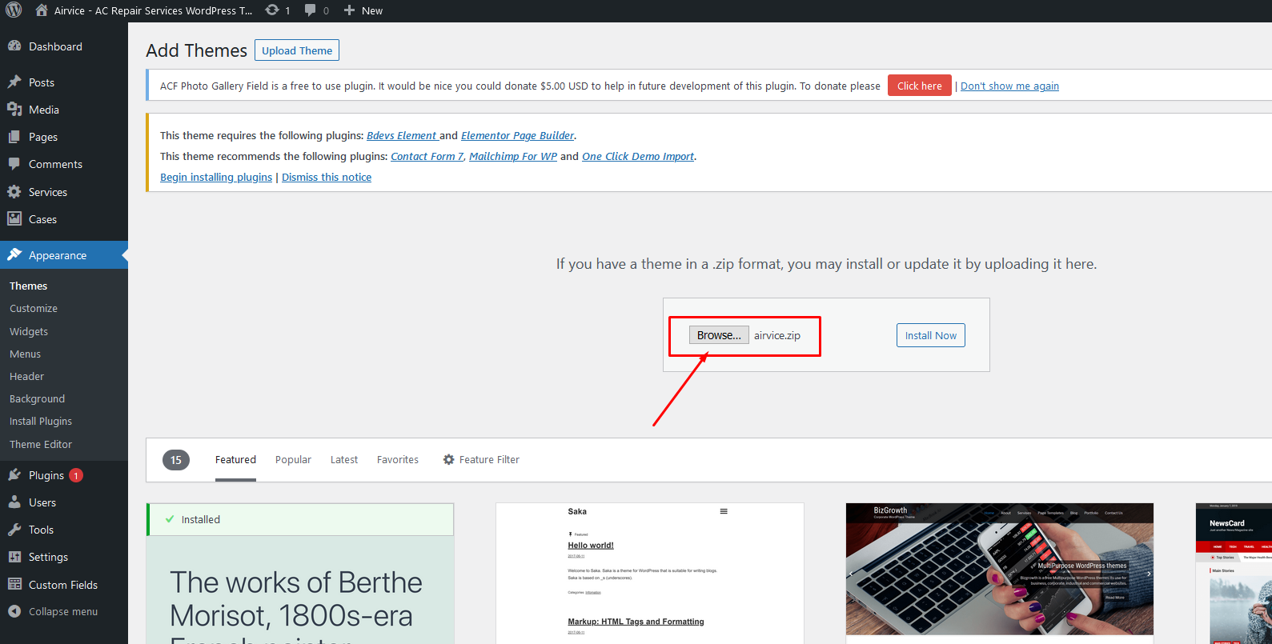Image resolution: width=1272 pixels, height=644 pixels.
Task: Click Begin installing plugins link
Action: [x=216, y=178]
